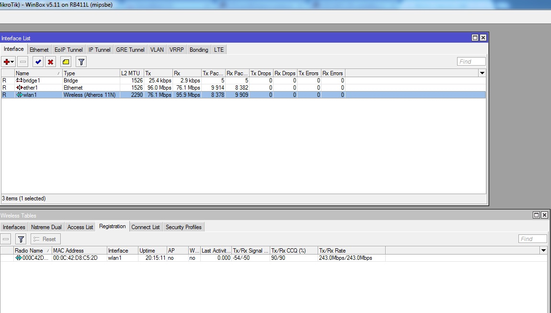
Task: Open the Interface List filter funnel
Action: 81,62
